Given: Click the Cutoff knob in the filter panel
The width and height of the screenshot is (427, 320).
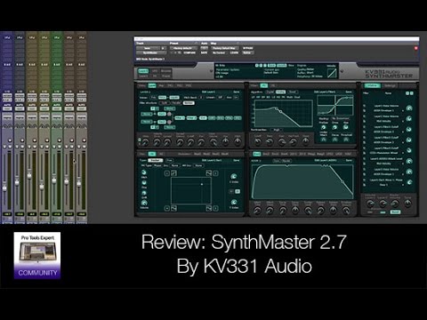Looking at the screenshot, I should tap(258, 142).
